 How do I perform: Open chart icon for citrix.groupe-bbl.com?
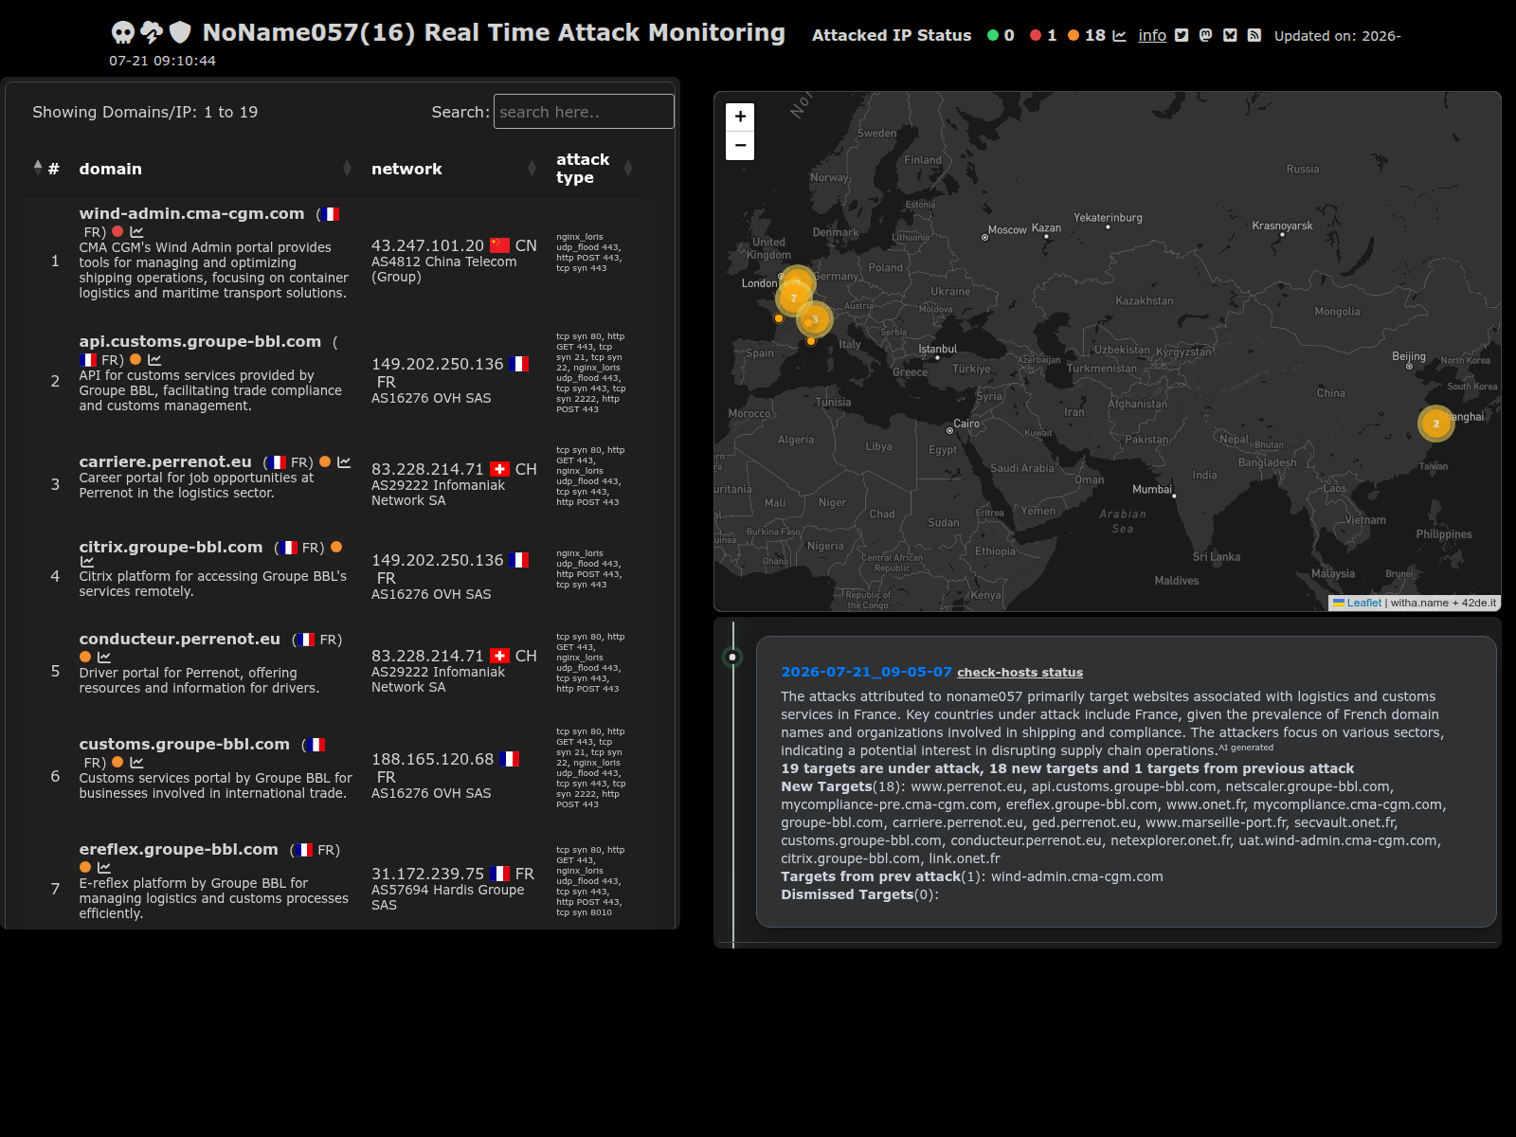click(x=87, y=561)
